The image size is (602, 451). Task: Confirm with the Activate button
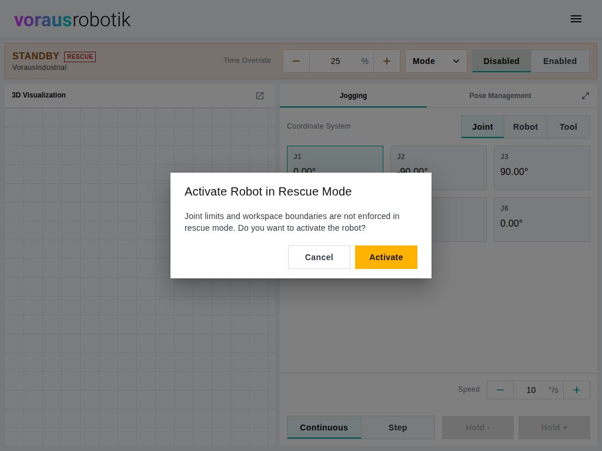click(386, 257)
